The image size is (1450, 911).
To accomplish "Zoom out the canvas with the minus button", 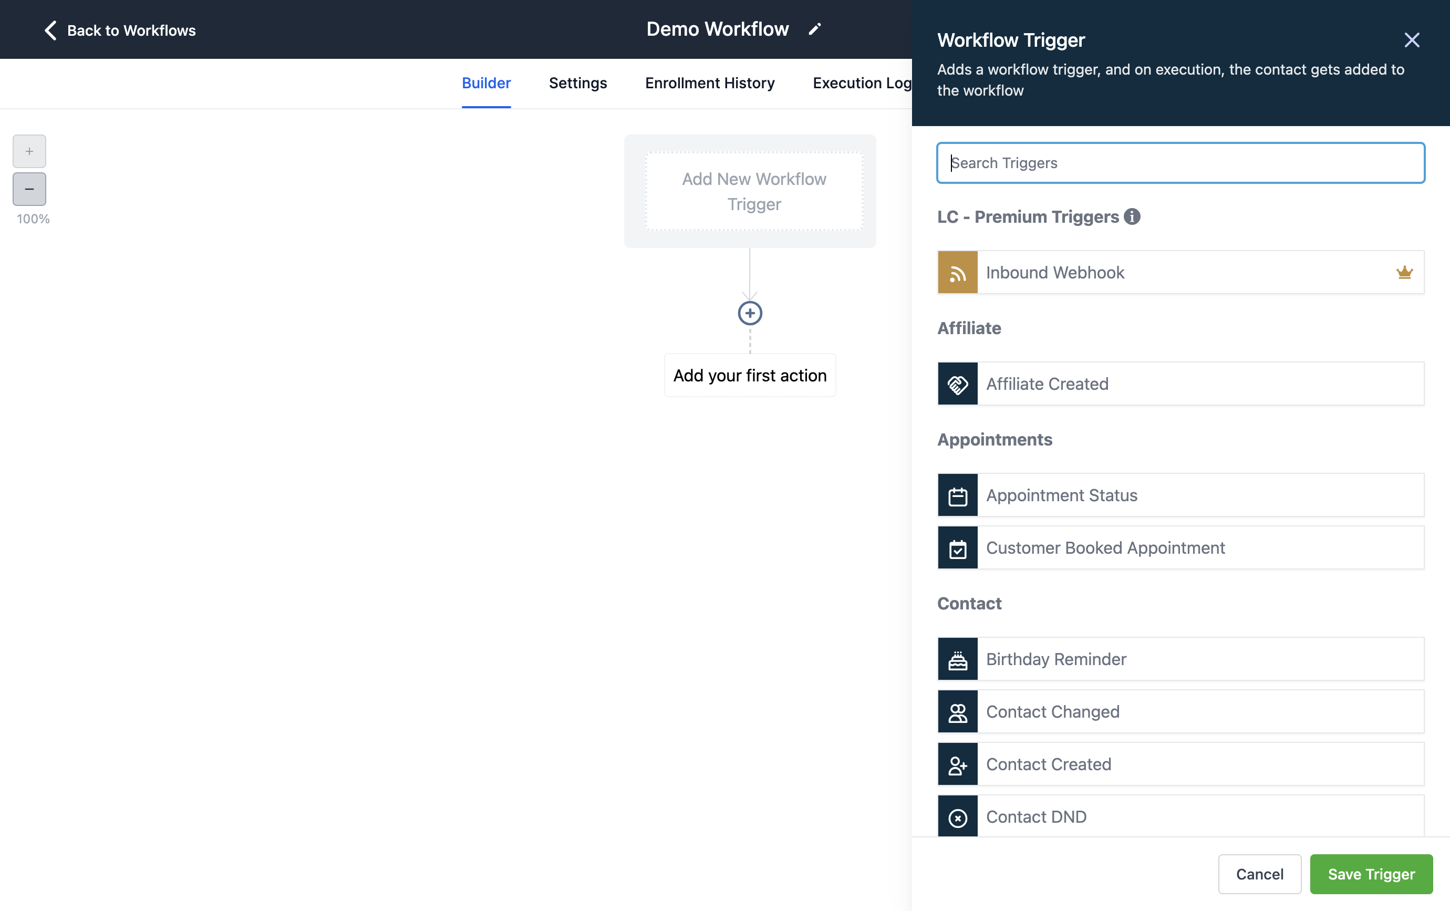I will 29,189.
